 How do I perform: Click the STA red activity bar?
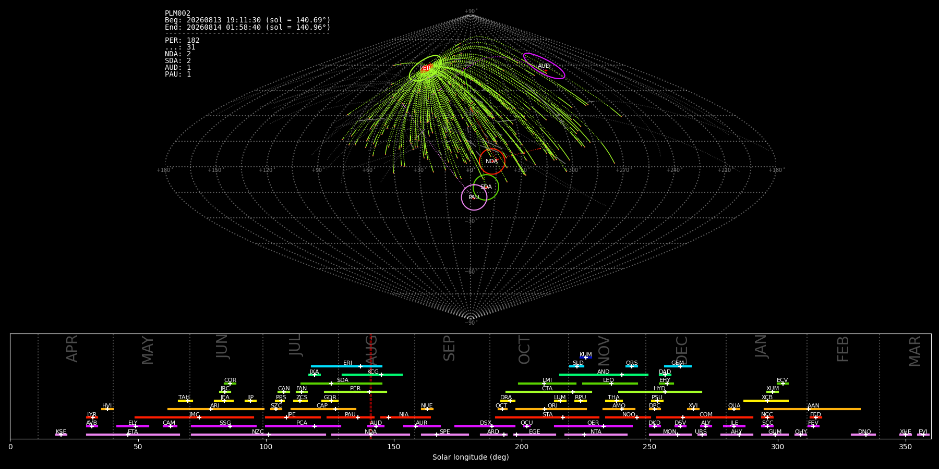pos(547,417)
